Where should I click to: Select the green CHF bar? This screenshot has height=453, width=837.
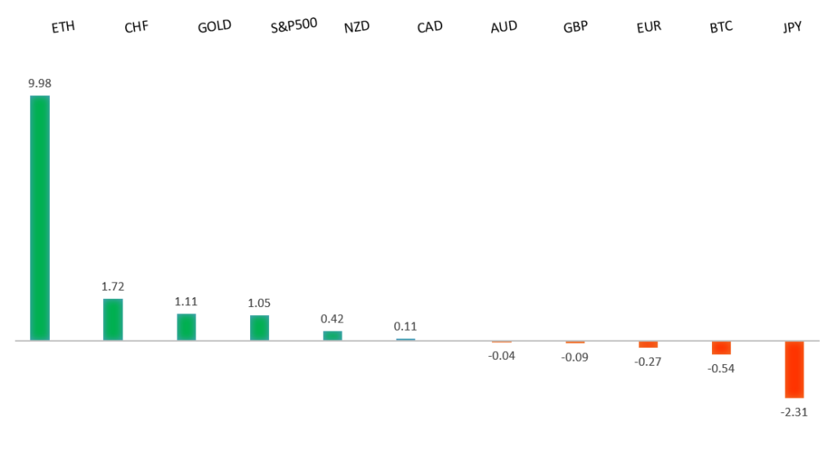click(113, 319)
